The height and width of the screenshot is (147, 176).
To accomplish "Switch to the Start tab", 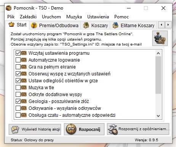I will pyautogui.click(x=17, y=24).
